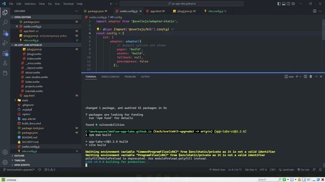The height and width of the screenshot is (182, 325).
Task: Open the Accounts menu icon
Action: point(5,152)
